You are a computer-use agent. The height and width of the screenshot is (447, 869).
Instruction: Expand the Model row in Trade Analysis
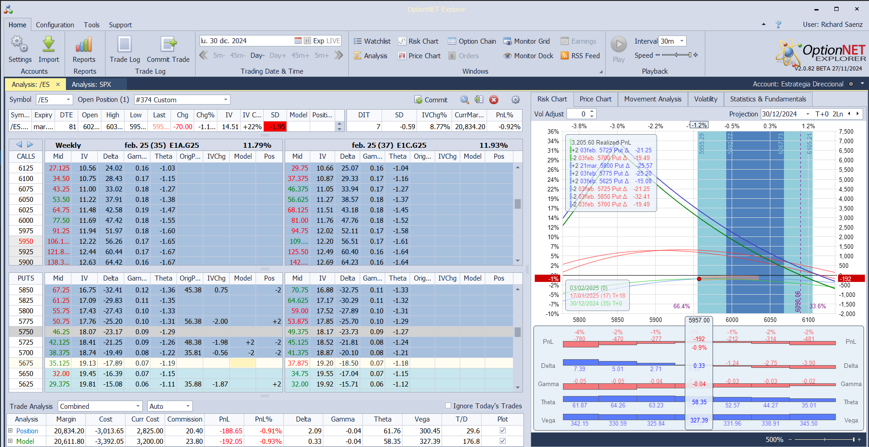(10, 441)
